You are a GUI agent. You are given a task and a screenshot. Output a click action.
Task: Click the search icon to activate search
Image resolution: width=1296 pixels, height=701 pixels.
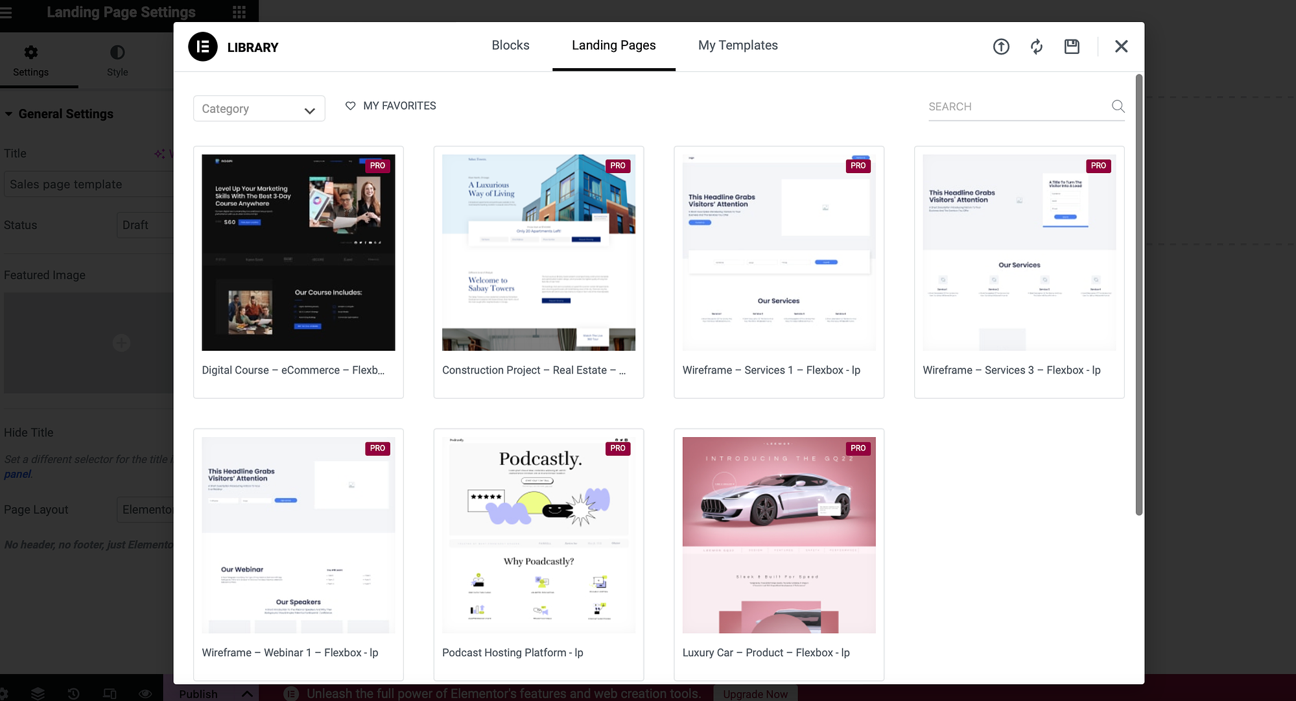(x=1118, y=106)
